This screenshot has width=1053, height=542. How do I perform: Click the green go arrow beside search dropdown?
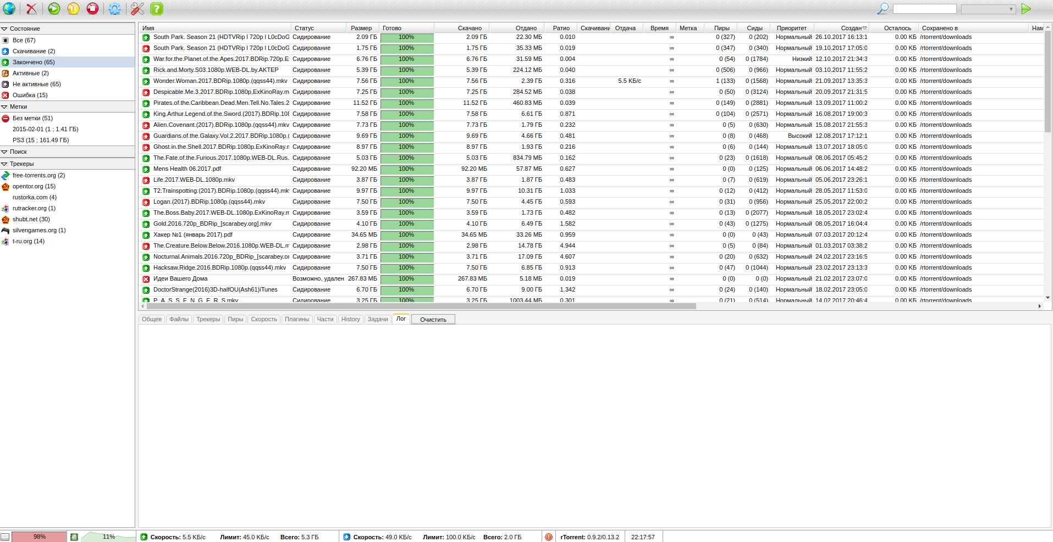(1026, 9)
